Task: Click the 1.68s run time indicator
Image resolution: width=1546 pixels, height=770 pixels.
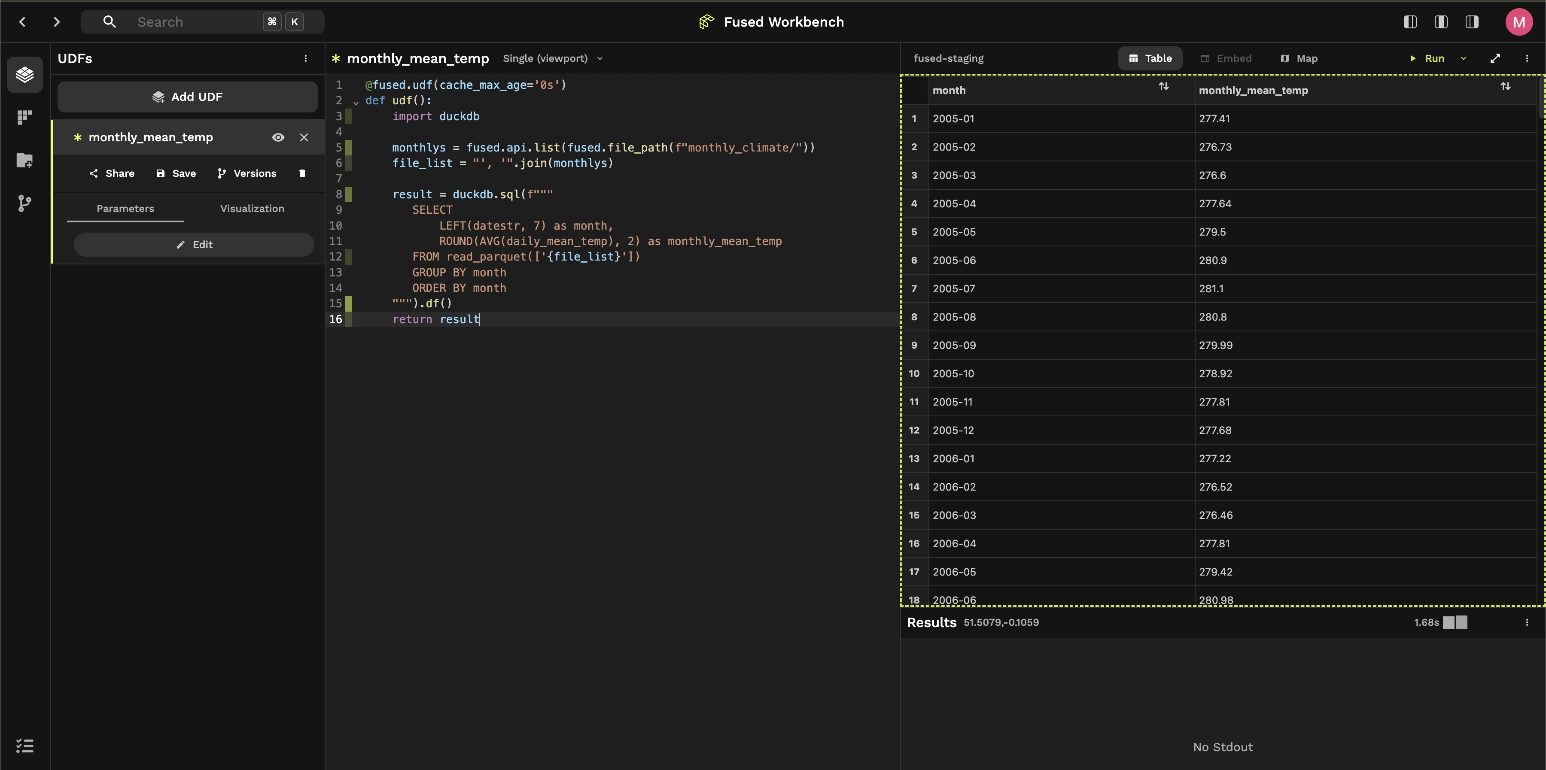Action: click(1426, 622)
